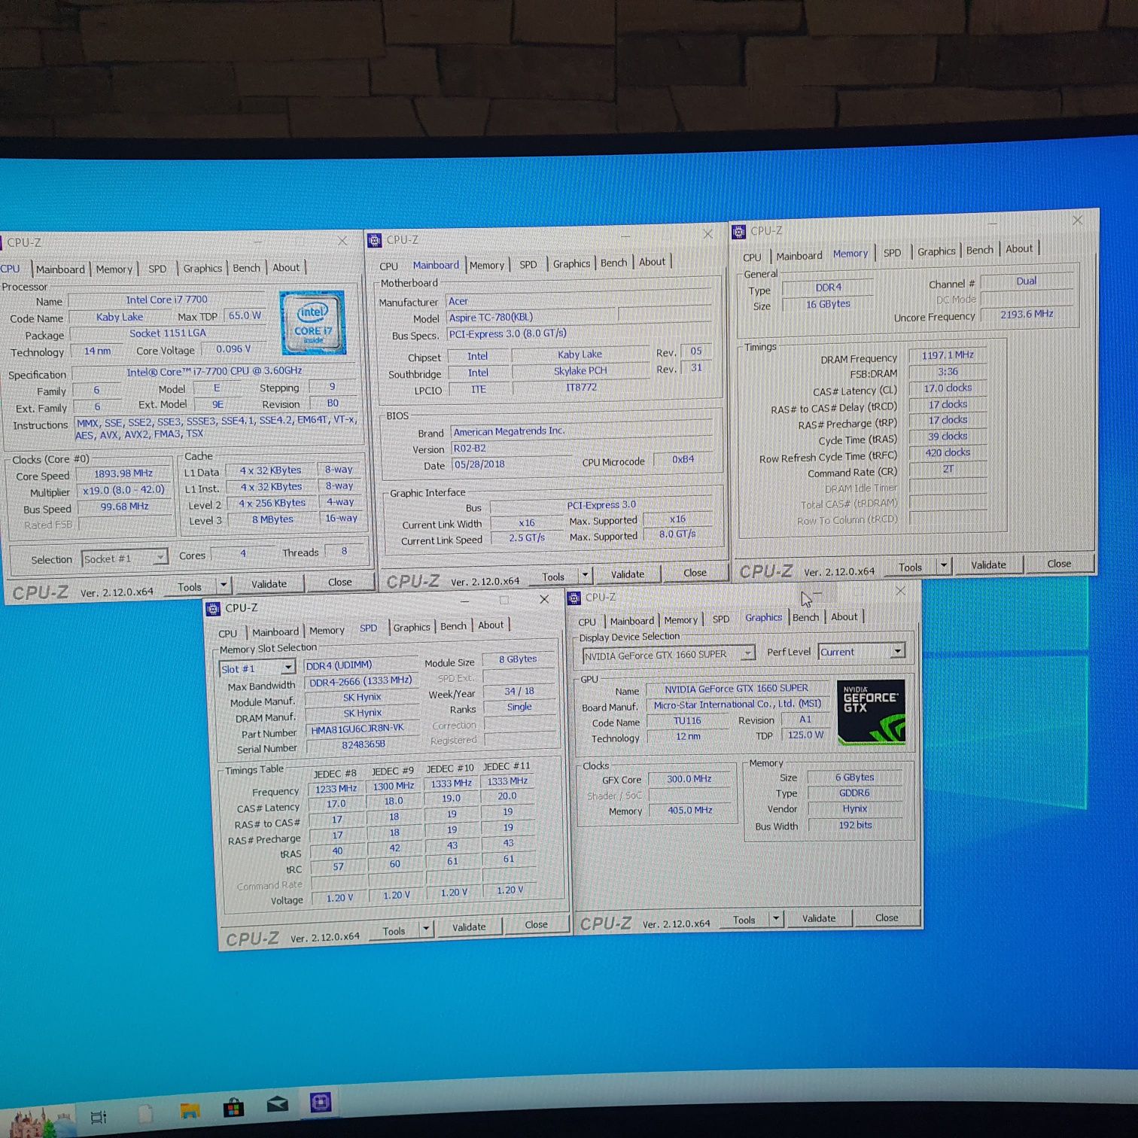Click Close button in the Graphics window
1138x1138 pixels.
pyautogui.click(x=887, y=917)
